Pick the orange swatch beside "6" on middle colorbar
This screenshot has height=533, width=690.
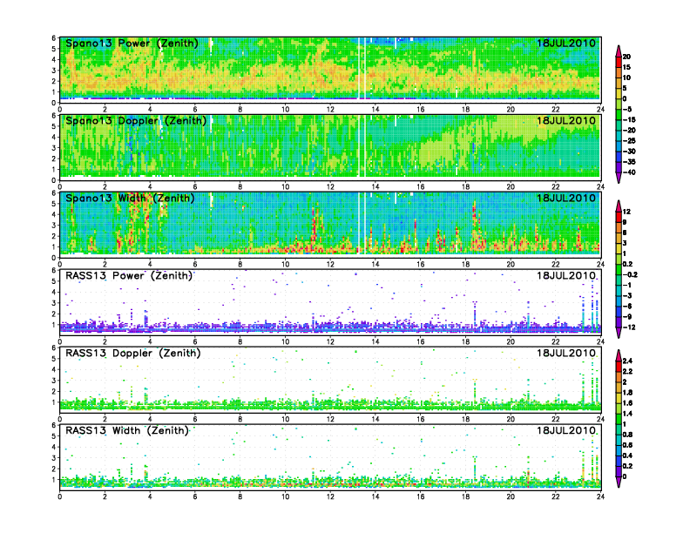[x=619, y=227]
